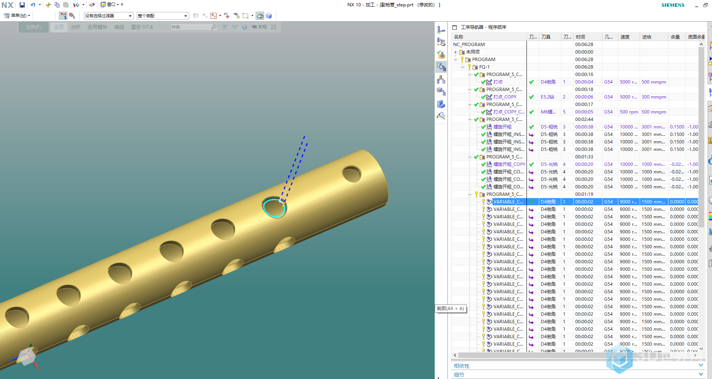Click the blue cube display icon in selection bar
The width and height of the screenshot is (712, 379).
[269, 16]
